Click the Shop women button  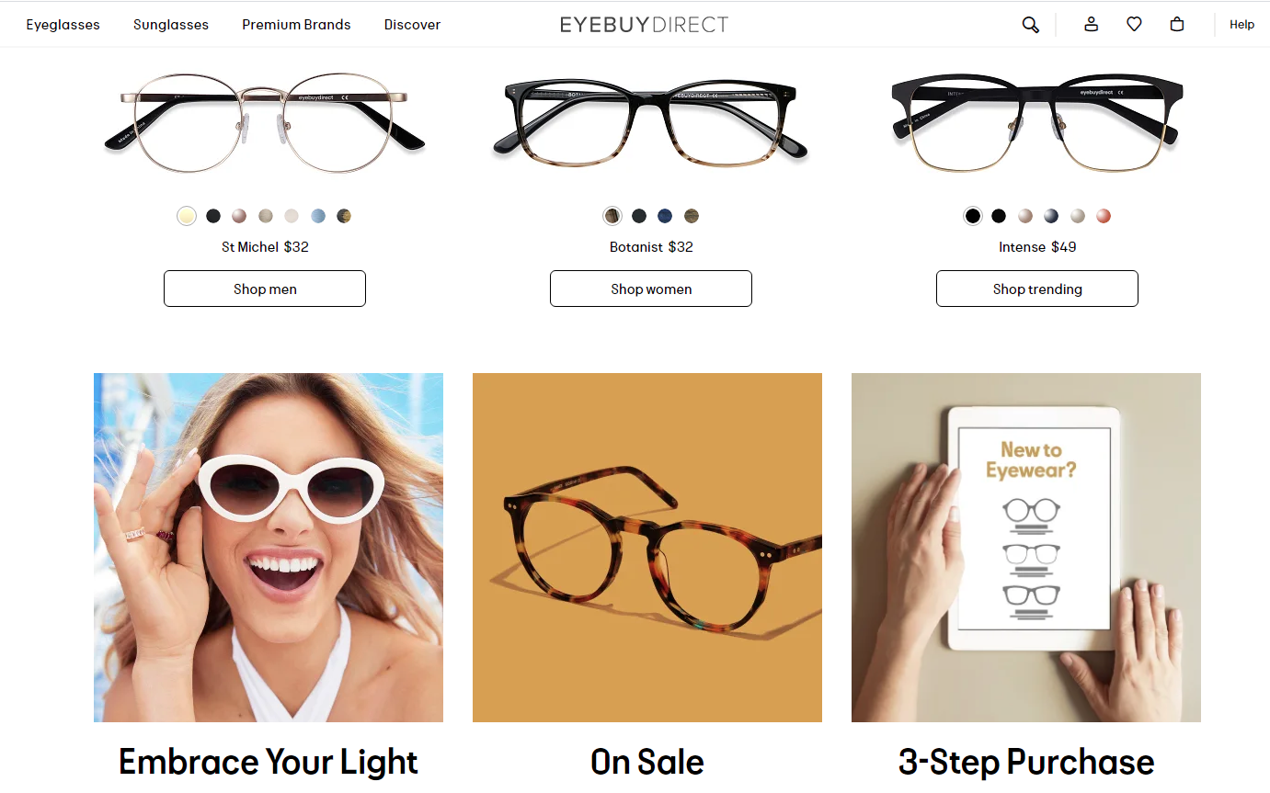tap(651, 289)
